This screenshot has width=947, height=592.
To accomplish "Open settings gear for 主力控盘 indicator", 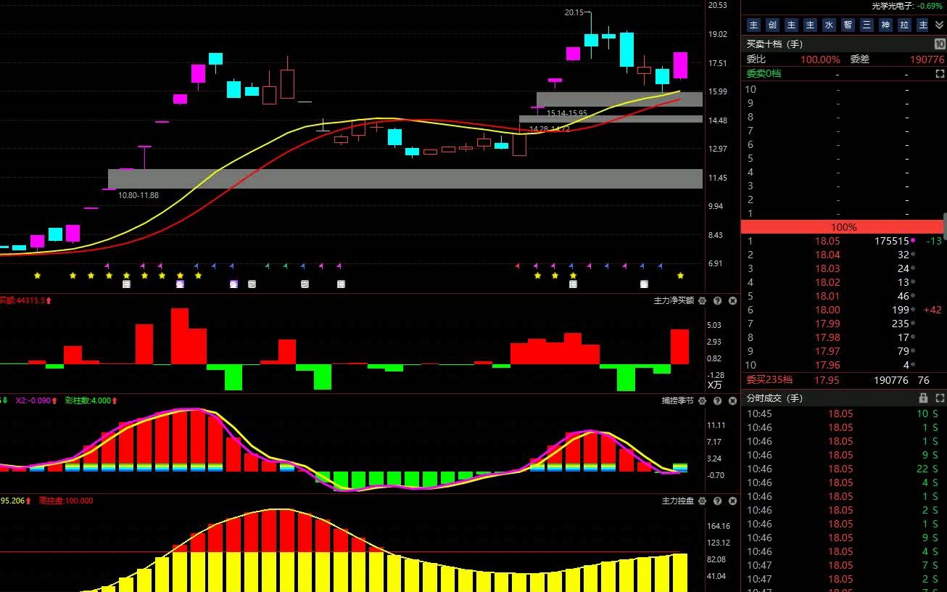I will point(703,501).
